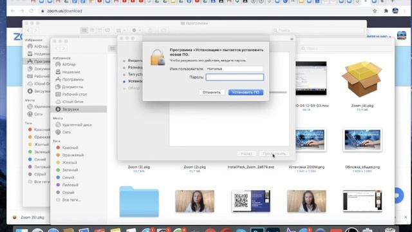Bookmark page with the star icon

[x=375, y=11]
